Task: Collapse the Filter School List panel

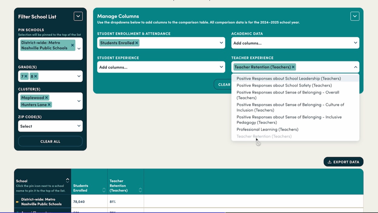Action: (x=78, y=16)
